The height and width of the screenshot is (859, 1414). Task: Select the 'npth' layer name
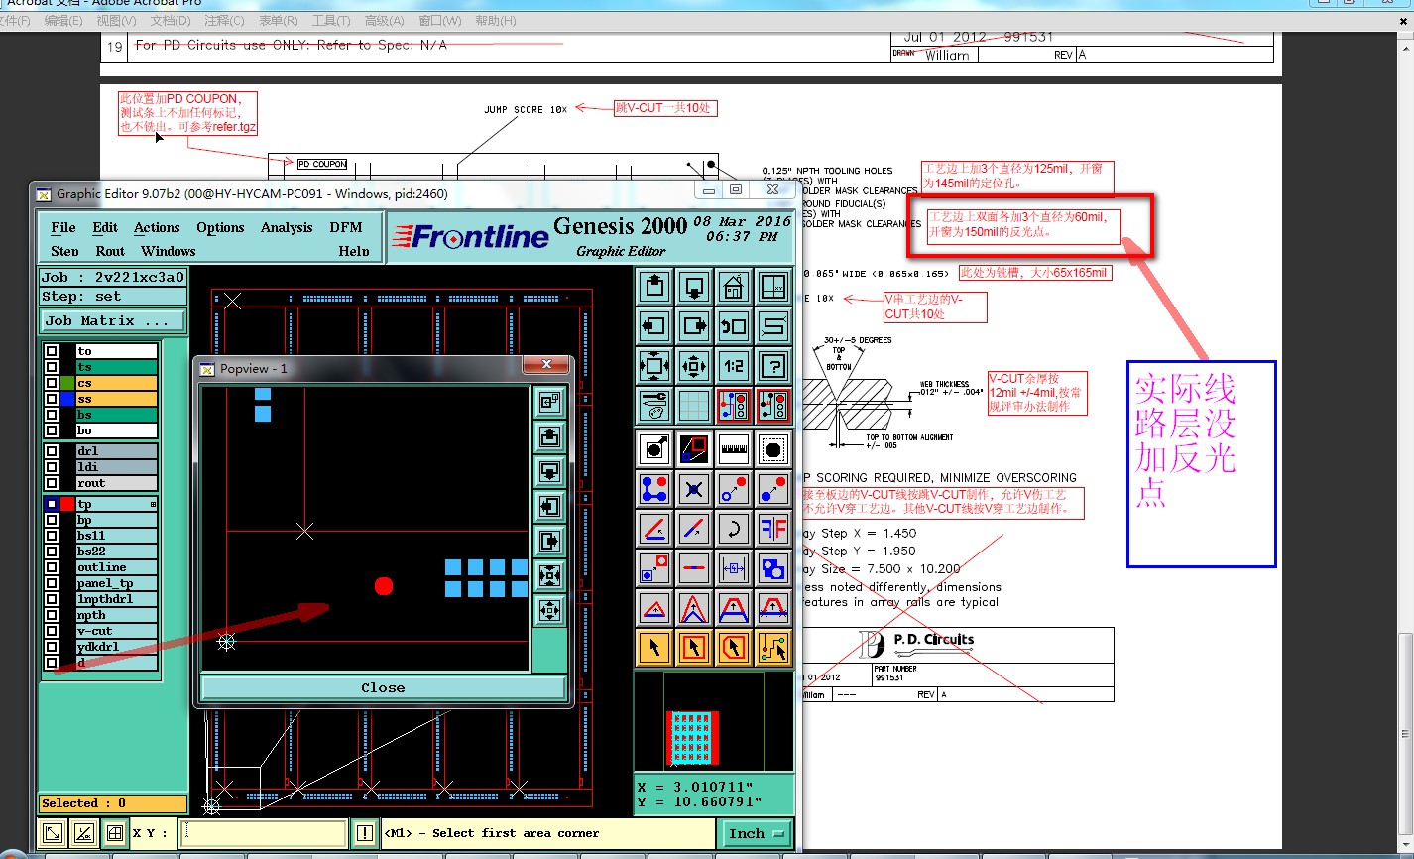pyautogui.click(x=116, y=615)
